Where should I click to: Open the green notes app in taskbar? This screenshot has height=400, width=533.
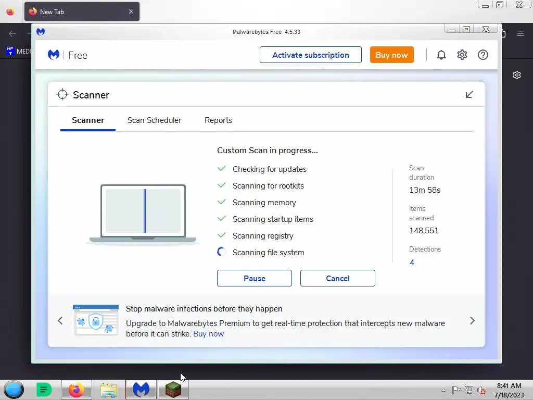click(x=44, y=390)
